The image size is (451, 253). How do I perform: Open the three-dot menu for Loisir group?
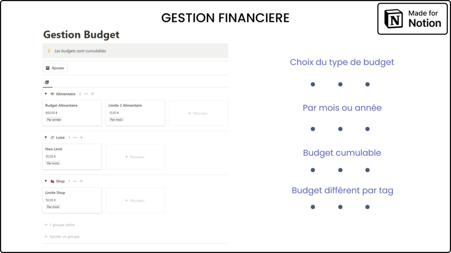(x=75, y=137)
